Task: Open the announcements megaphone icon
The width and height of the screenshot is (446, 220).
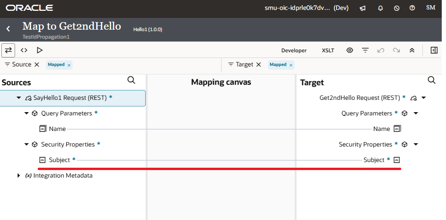Action: (363, 8)
